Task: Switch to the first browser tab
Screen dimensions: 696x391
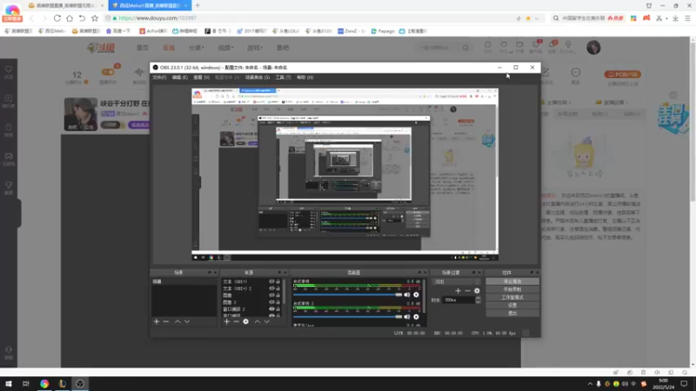Action: [x=64, y=5]
